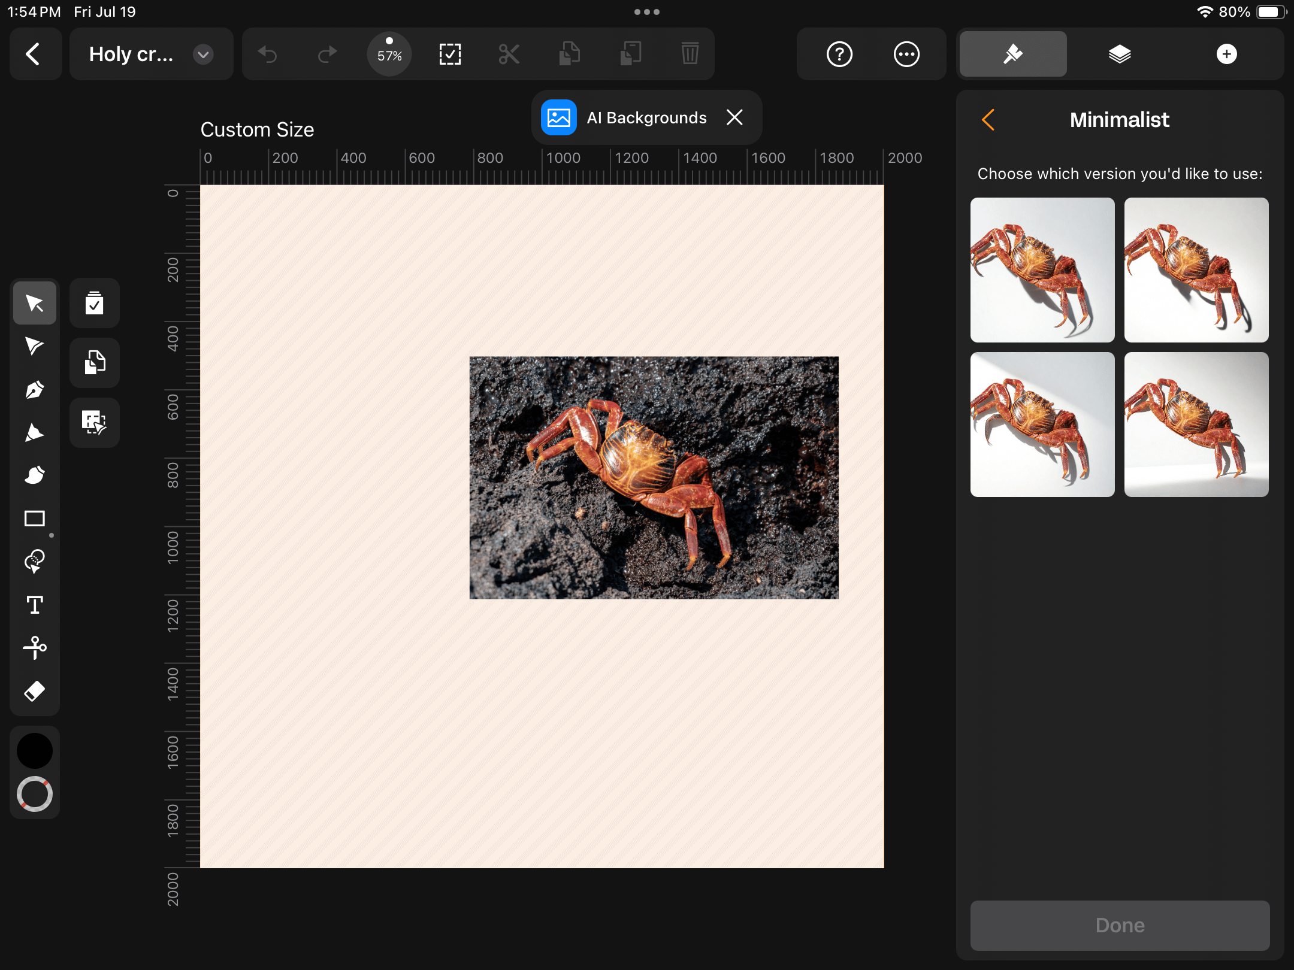Choose the bottom-left crab background version

1042,425
